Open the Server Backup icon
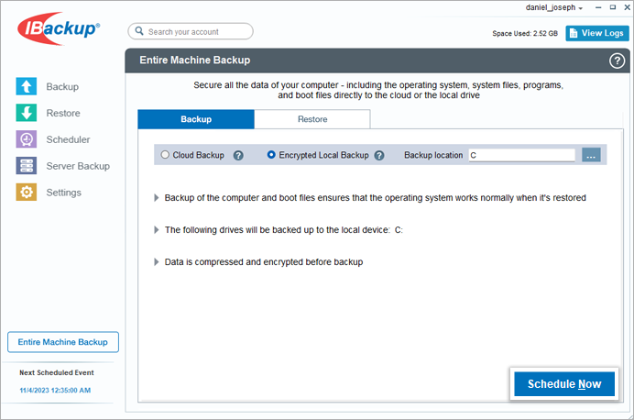 tap(27, 166)
